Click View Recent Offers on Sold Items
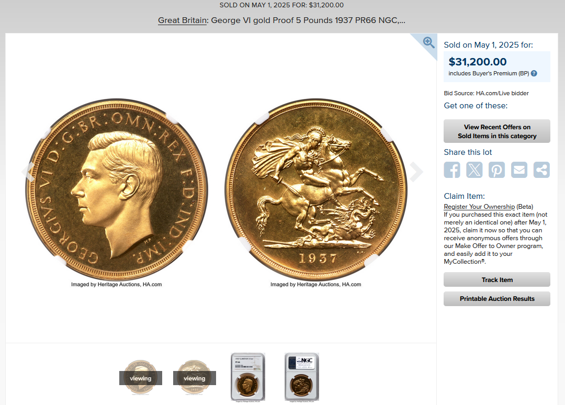Image resolution: width=565 pixels, height=405 pixels. coord(497,131)
